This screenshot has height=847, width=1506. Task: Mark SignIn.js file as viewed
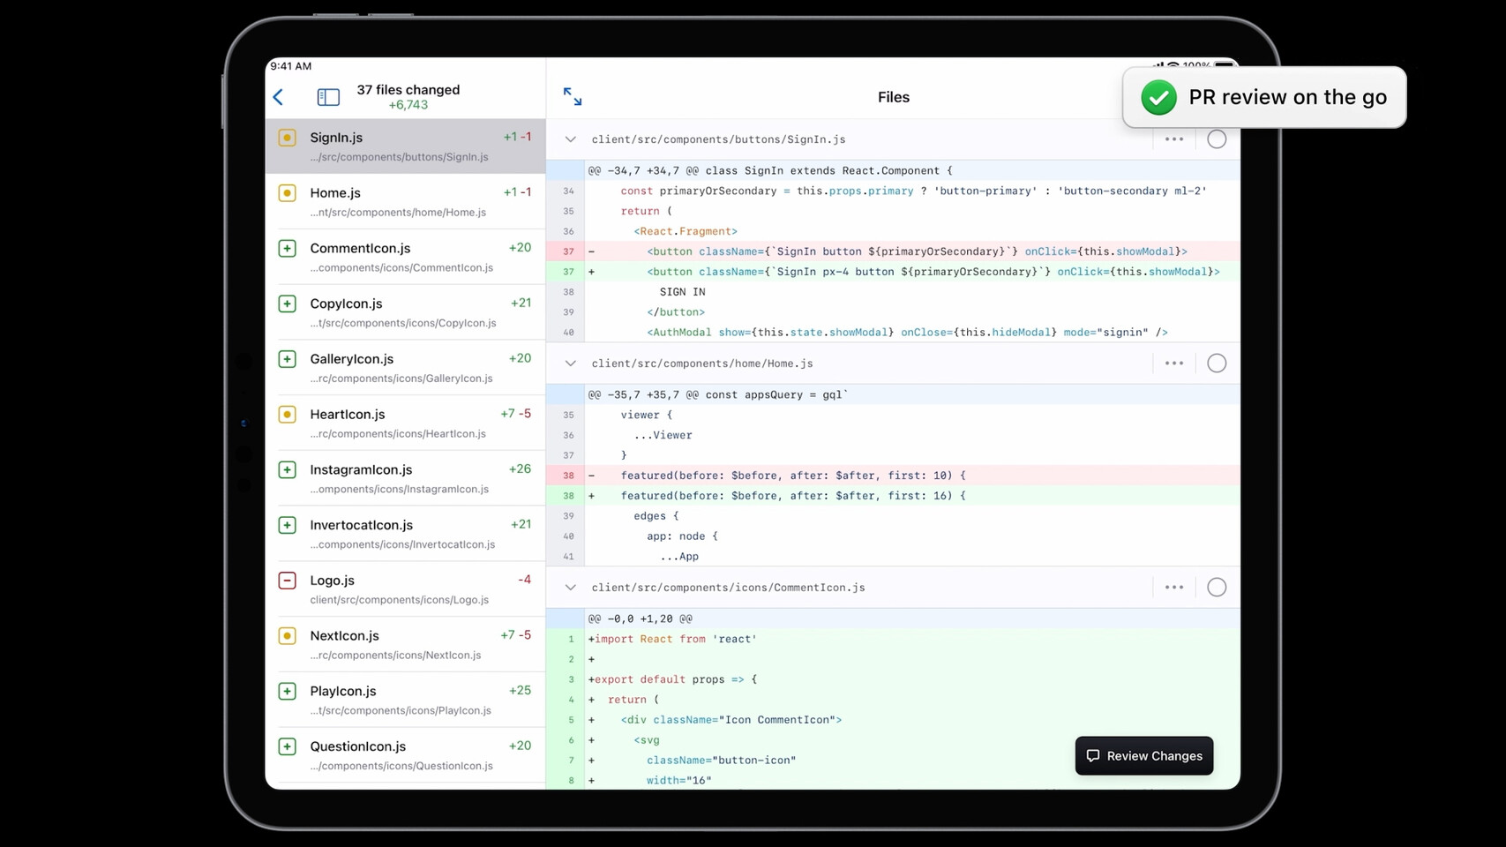pyautogui.click(x=1217, y=139)
